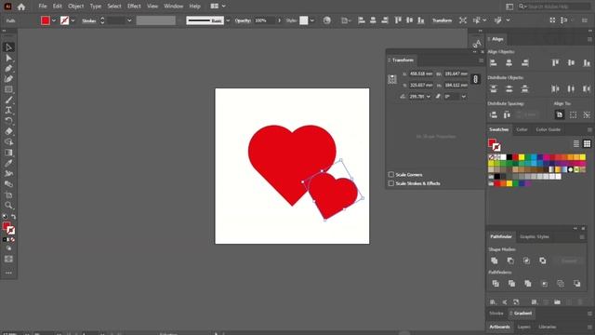Select the Zoom magnifier tool
Viewport: 595px width, 335px height.
pyautogui.click(x=8, y=206)
